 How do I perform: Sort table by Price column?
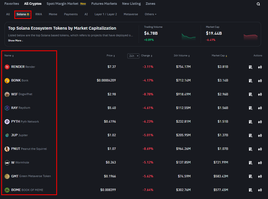pos(111,56)
